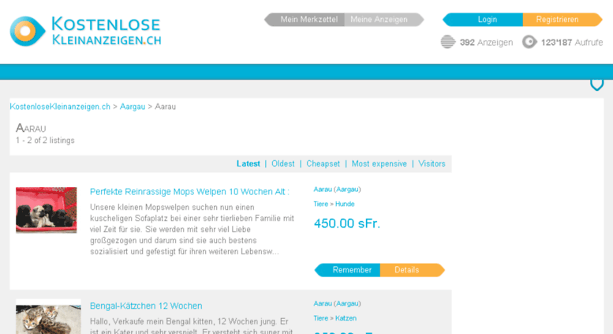Click the Registrieren button
The width and height of the screenshot is (613, 334).
(x=563, y=20)
